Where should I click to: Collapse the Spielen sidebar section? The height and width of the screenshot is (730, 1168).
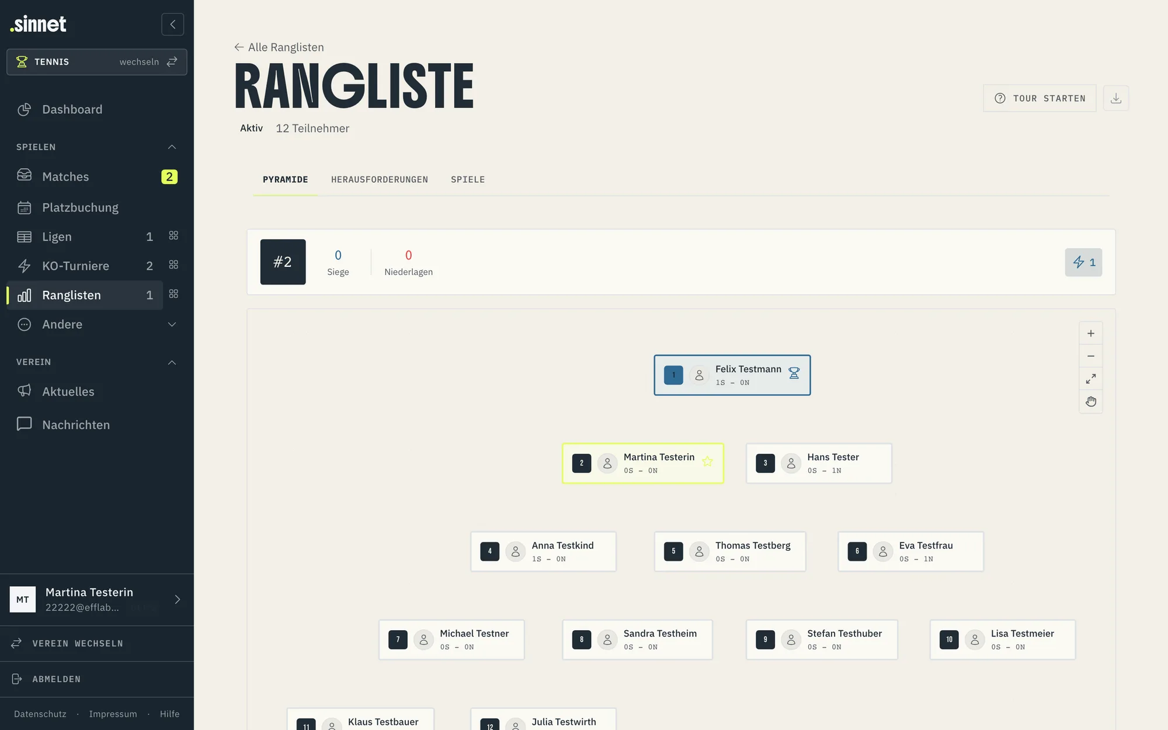(x=172, y=147)
